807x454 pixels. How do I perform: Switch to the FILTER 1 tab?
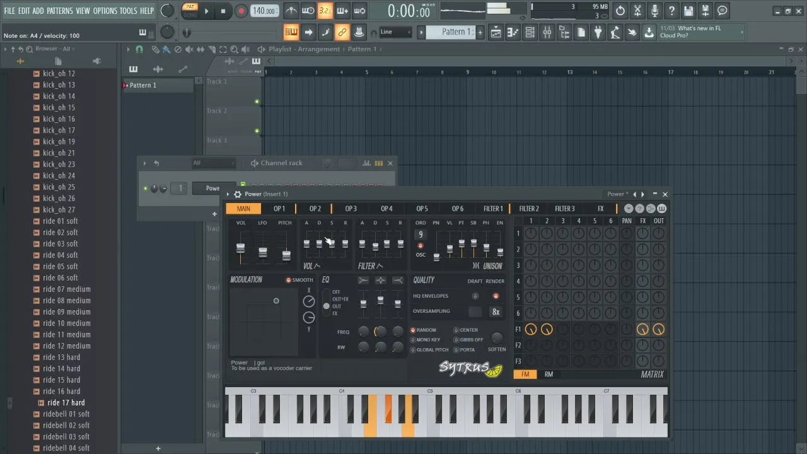[x=493, y=209]
